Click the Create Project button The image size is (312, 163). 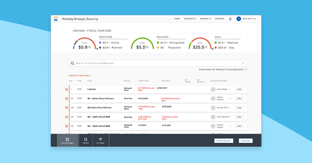point(224,141)
